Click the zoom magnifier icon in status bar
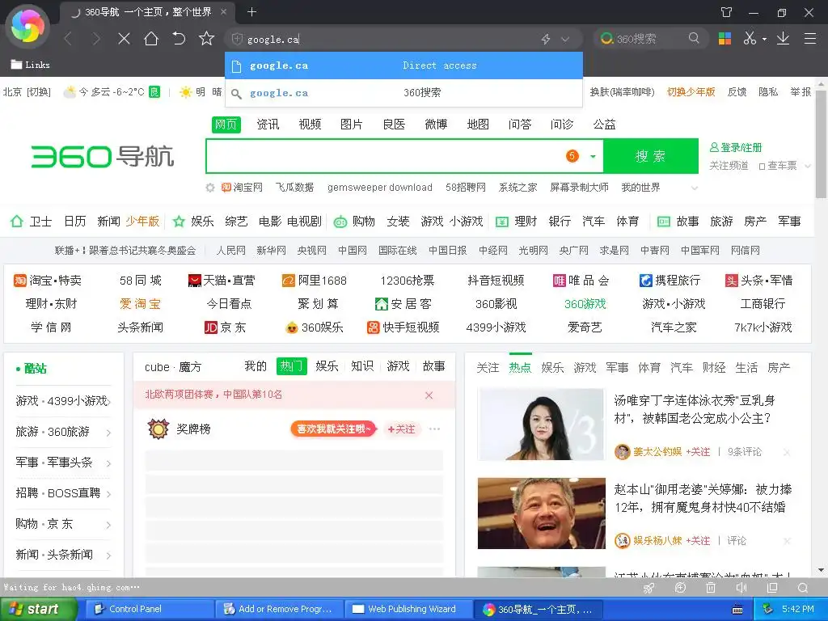 coord(803,588)
